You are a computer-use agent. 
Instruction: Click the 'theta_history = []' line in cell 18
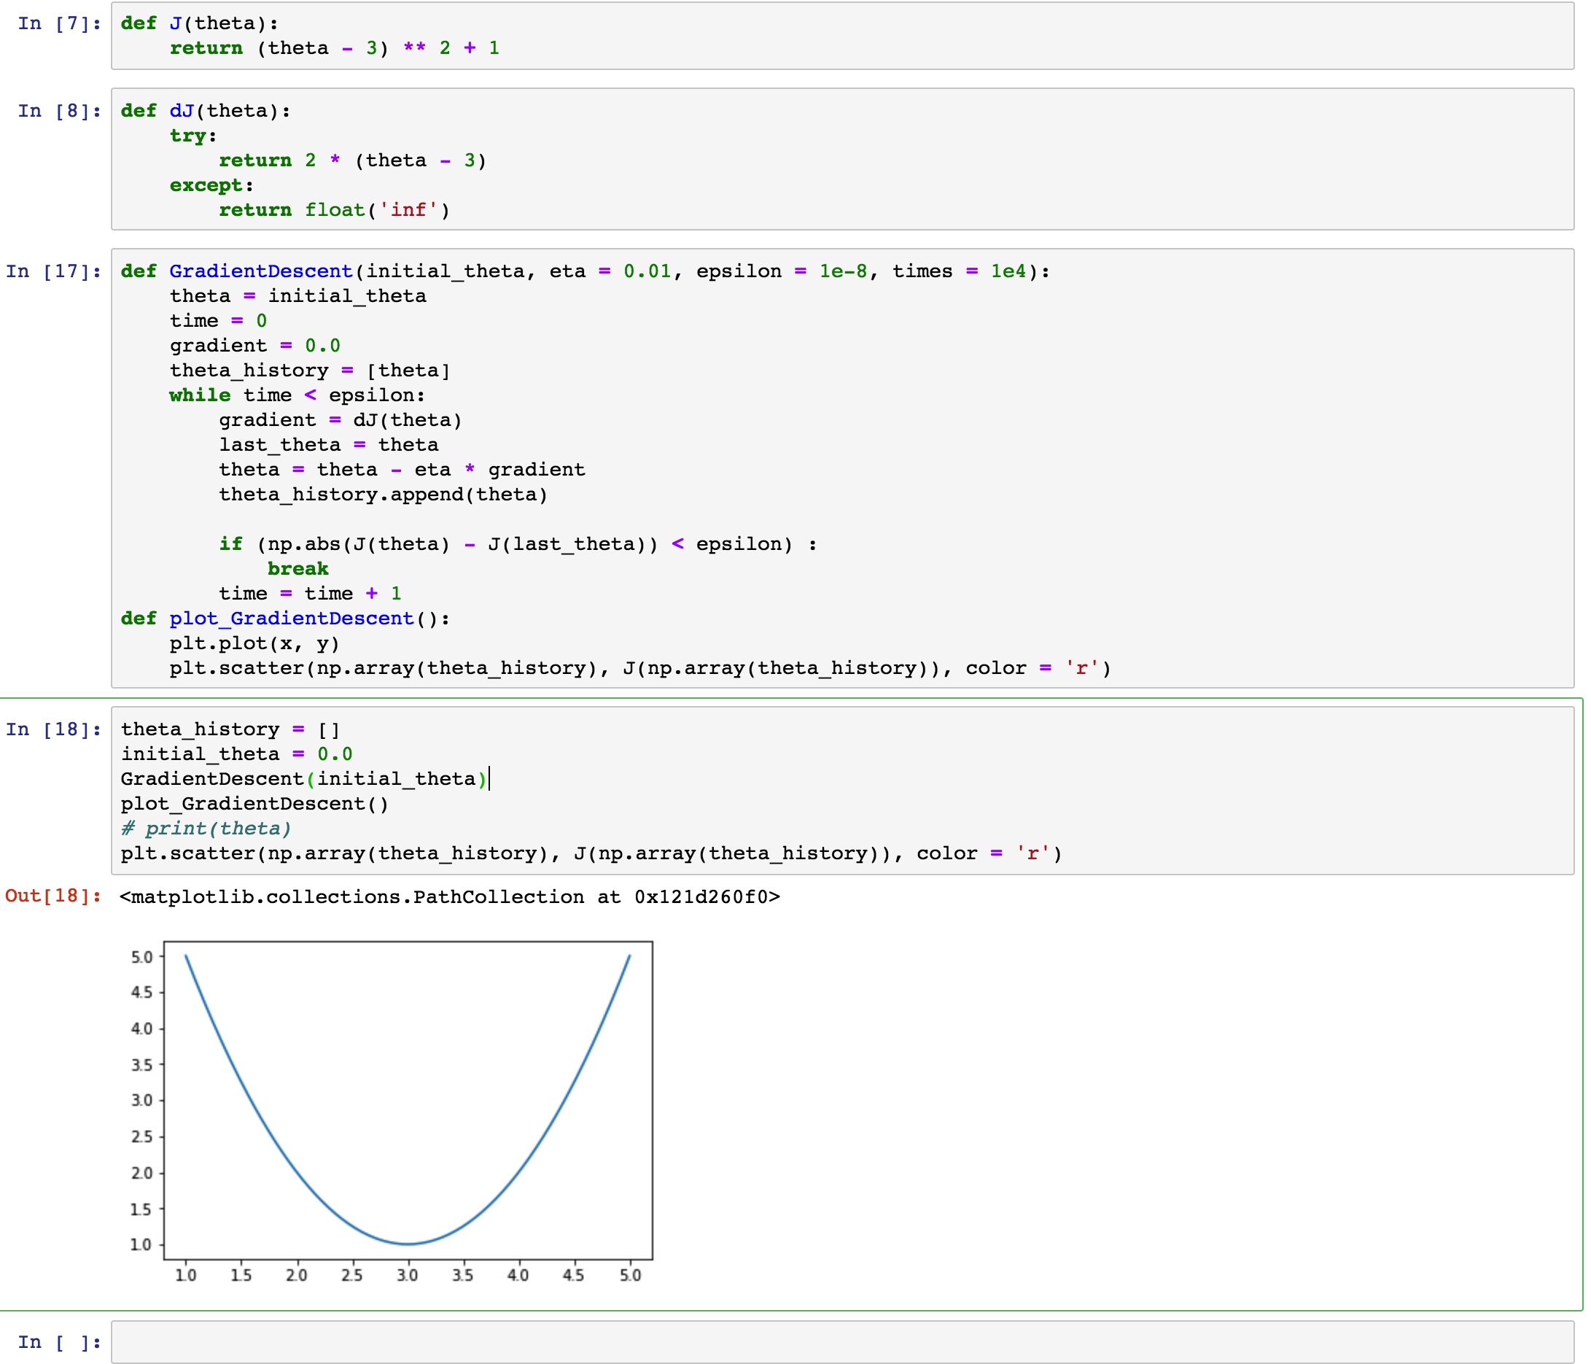230,729
